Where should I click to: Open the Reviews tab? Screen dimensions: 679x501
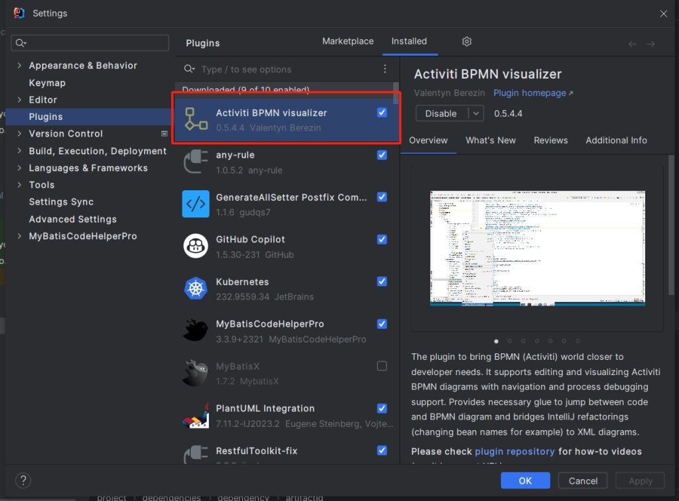click(x=551, y=140)
